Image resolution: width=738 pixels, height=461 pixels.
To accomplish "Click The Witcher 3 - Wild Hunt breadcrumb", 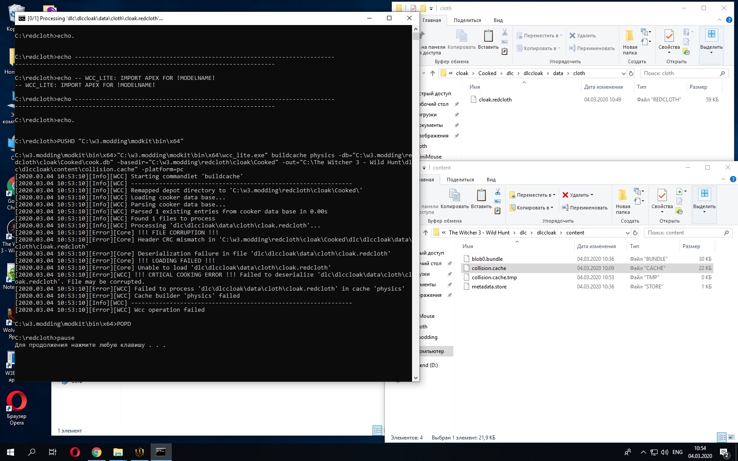I will click(x=479, y=233).
